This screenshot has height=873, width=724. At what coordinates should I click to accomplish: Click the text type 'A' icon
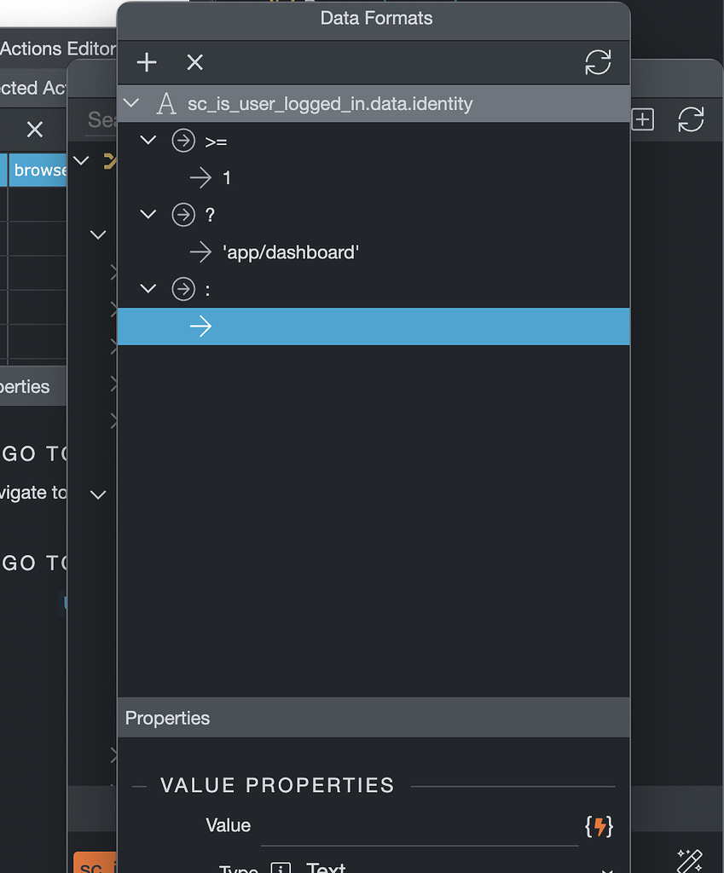[x=166, y=103]
